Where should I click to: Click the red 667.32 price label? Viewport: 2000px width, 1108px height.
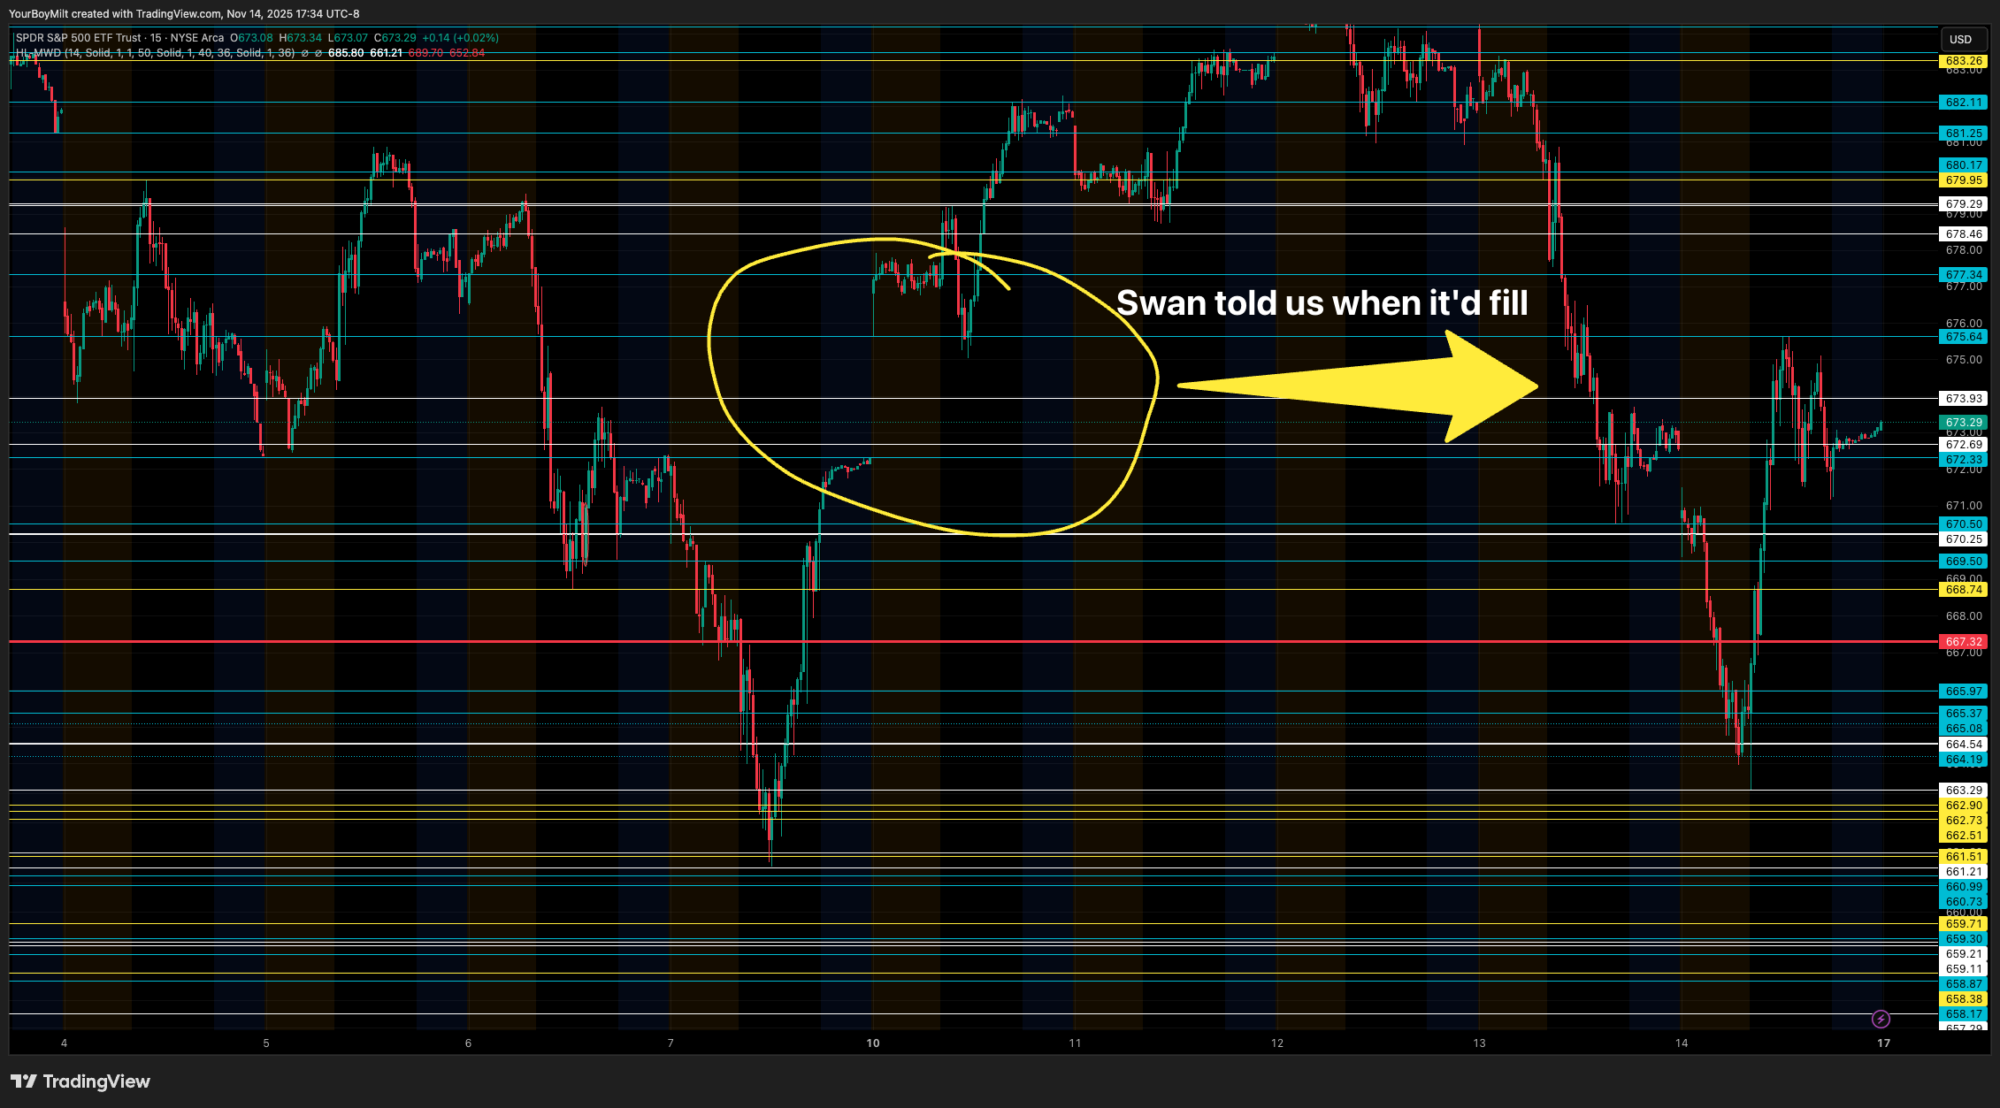click(1963, 642)
